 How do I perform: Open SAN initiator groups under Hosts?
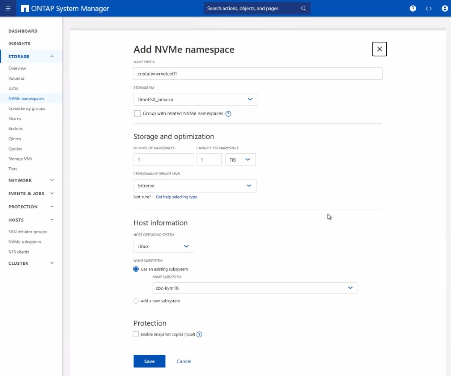pos(27,232)
